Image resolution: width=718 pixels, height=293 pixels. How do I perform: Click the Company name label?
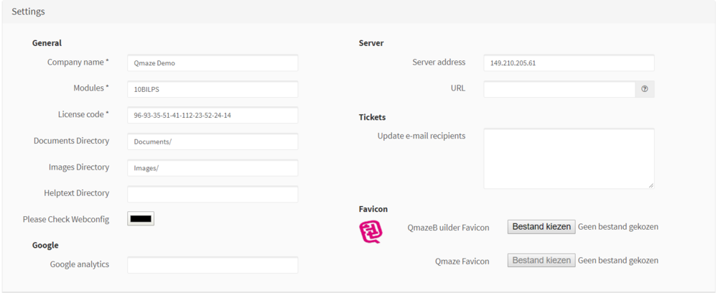78,62
